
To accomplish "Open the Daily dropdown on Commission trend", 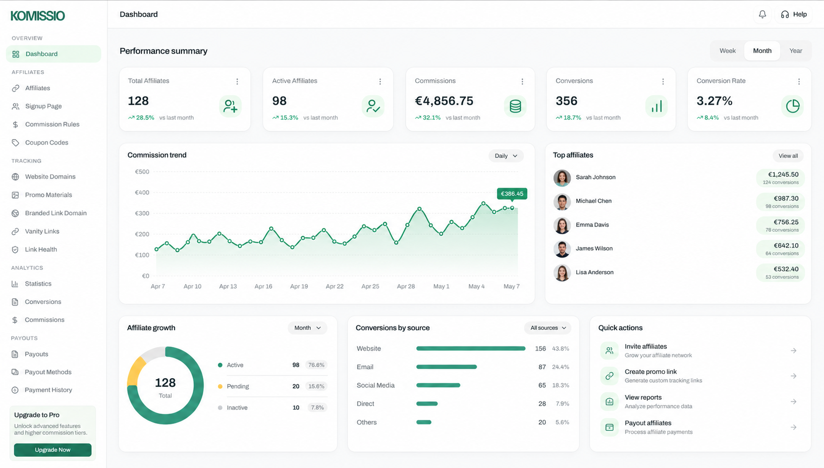I will 506,156.
